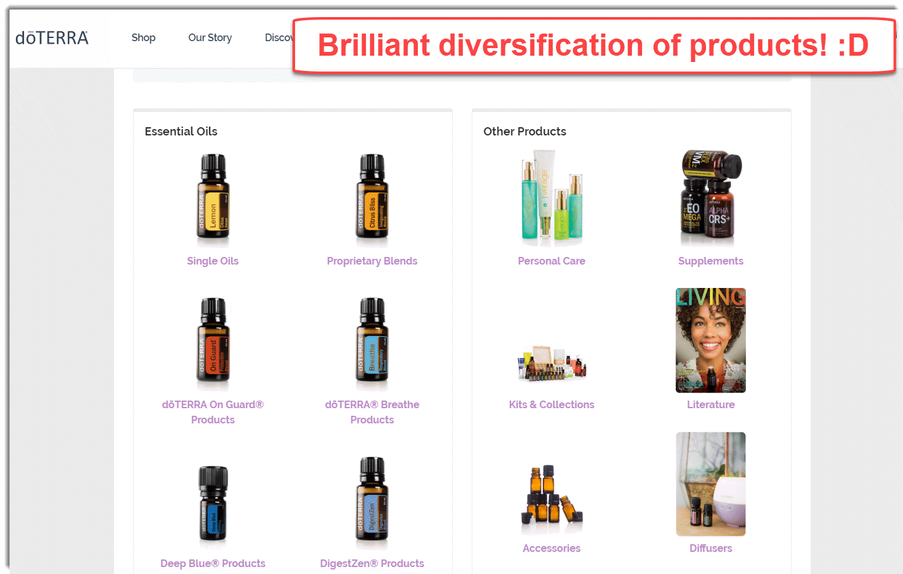Click the Diffusers photo
Screen dimensions: 903x574
point(710,484)
